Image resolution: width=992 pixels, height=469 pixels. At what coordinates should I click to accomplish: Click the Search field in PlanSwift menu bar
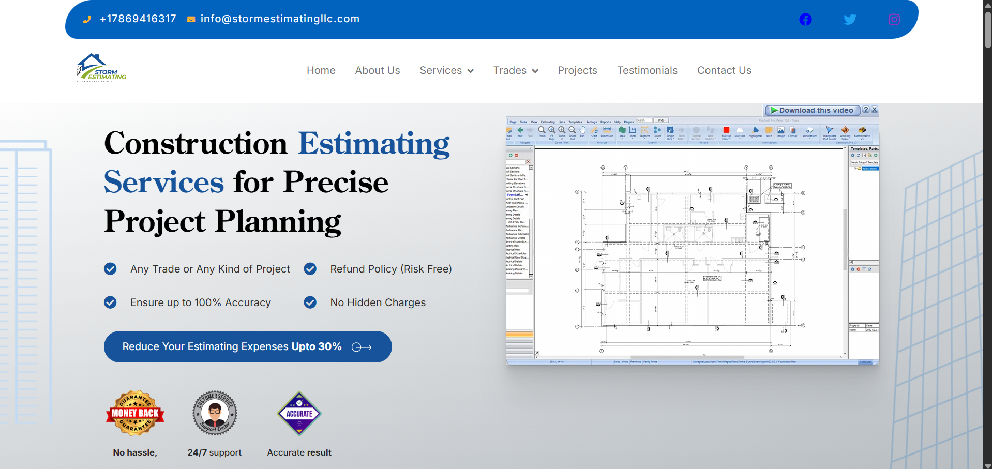tap(644, 120)
